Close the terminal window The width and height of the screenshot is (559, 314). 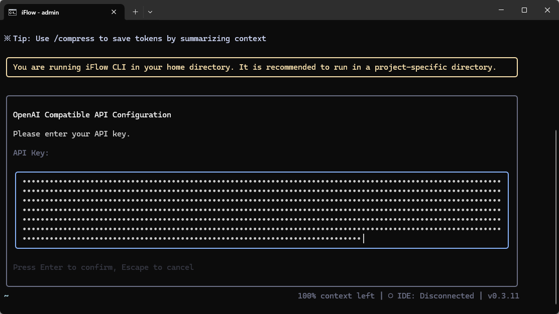coord(547,10)
